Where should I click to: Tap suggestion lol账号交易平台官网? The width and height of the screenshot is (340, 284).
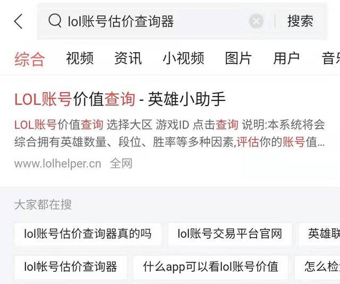pyautogui.click(x=230, y=234)
